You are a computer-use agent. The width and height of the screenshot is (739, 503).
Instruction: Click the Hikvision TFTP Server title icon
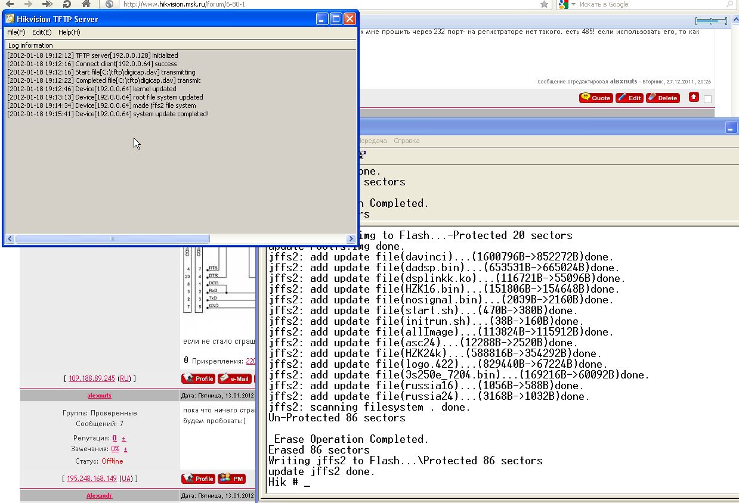point(10,18)
